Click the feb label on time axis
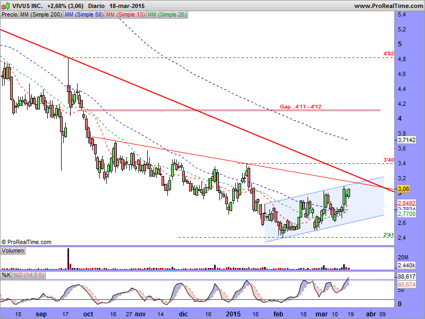The height and width of the screenshot is (319, 425). pyautogui.click(x=278, y=314)
